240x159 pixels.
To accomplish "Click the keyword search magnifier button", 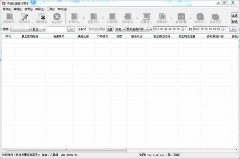I will pos(71,29).
